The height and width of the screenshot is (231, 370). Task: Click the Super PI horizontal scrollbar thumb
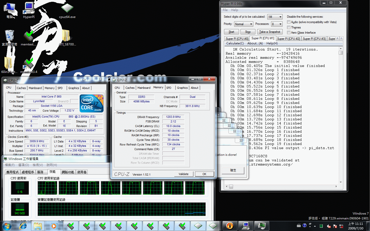click(x=231, y=187)
